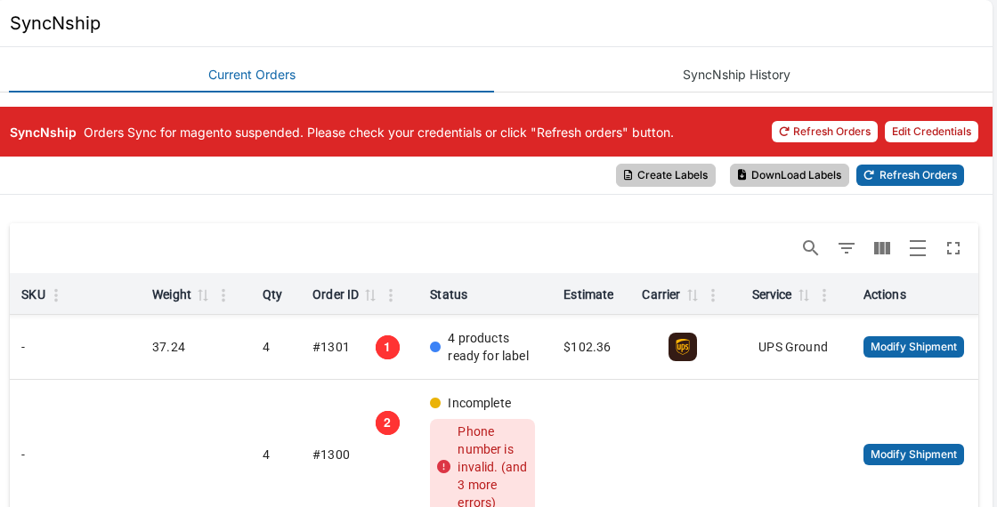Click the red badge numbered 1
The width and height of the screenshot is (997, 507).
pyautogui.click(x=387, y=348)
